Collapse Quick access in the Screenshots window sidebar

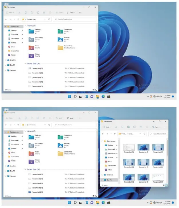(x=102, y=141)
